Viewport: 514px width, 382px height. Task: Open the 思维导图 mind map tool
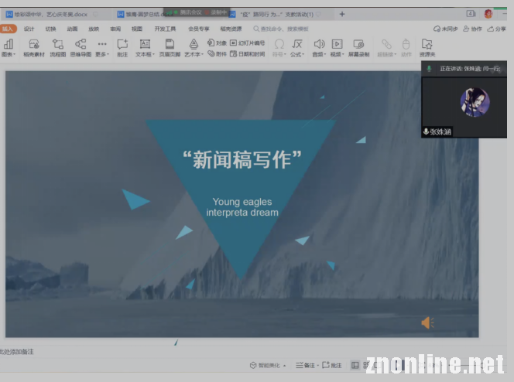point(81,48)
